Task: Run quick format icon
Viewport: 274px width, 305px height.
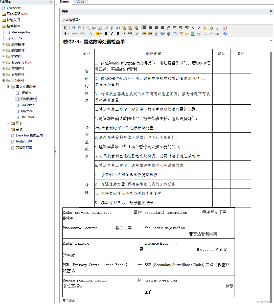Action: (x=211, y=28)
